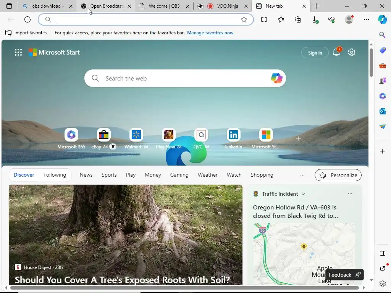Open sidebar Games chess icon
Viewport: 391px width, 293px height.
pyautogui.click(x=382, y=81)
